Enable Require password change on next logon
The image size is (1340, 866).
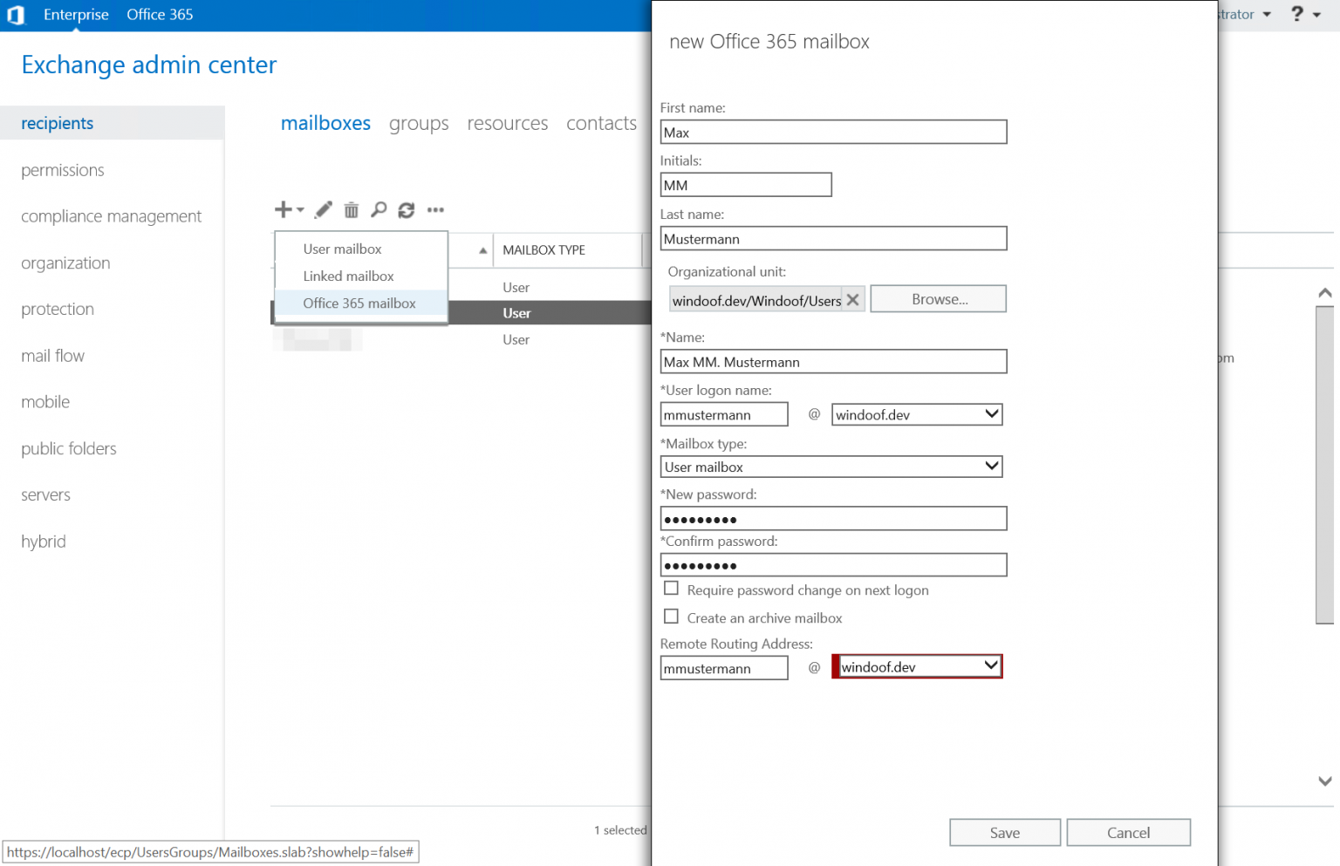click(671, 588)
